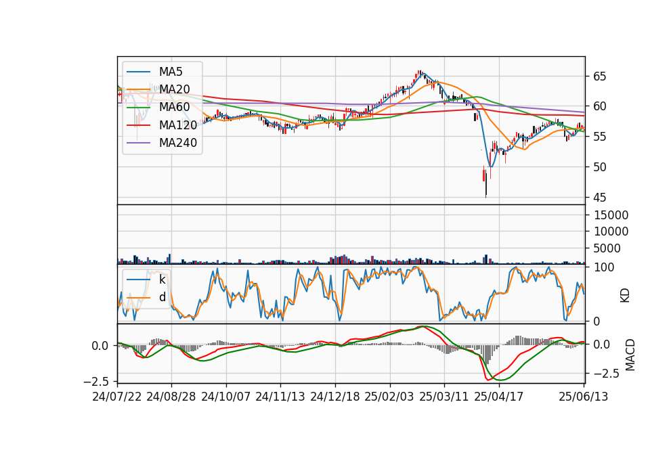Click the price axis value 60
This screenshot has height=467, width=650.
pyautogui.click(x=599, y=106)
